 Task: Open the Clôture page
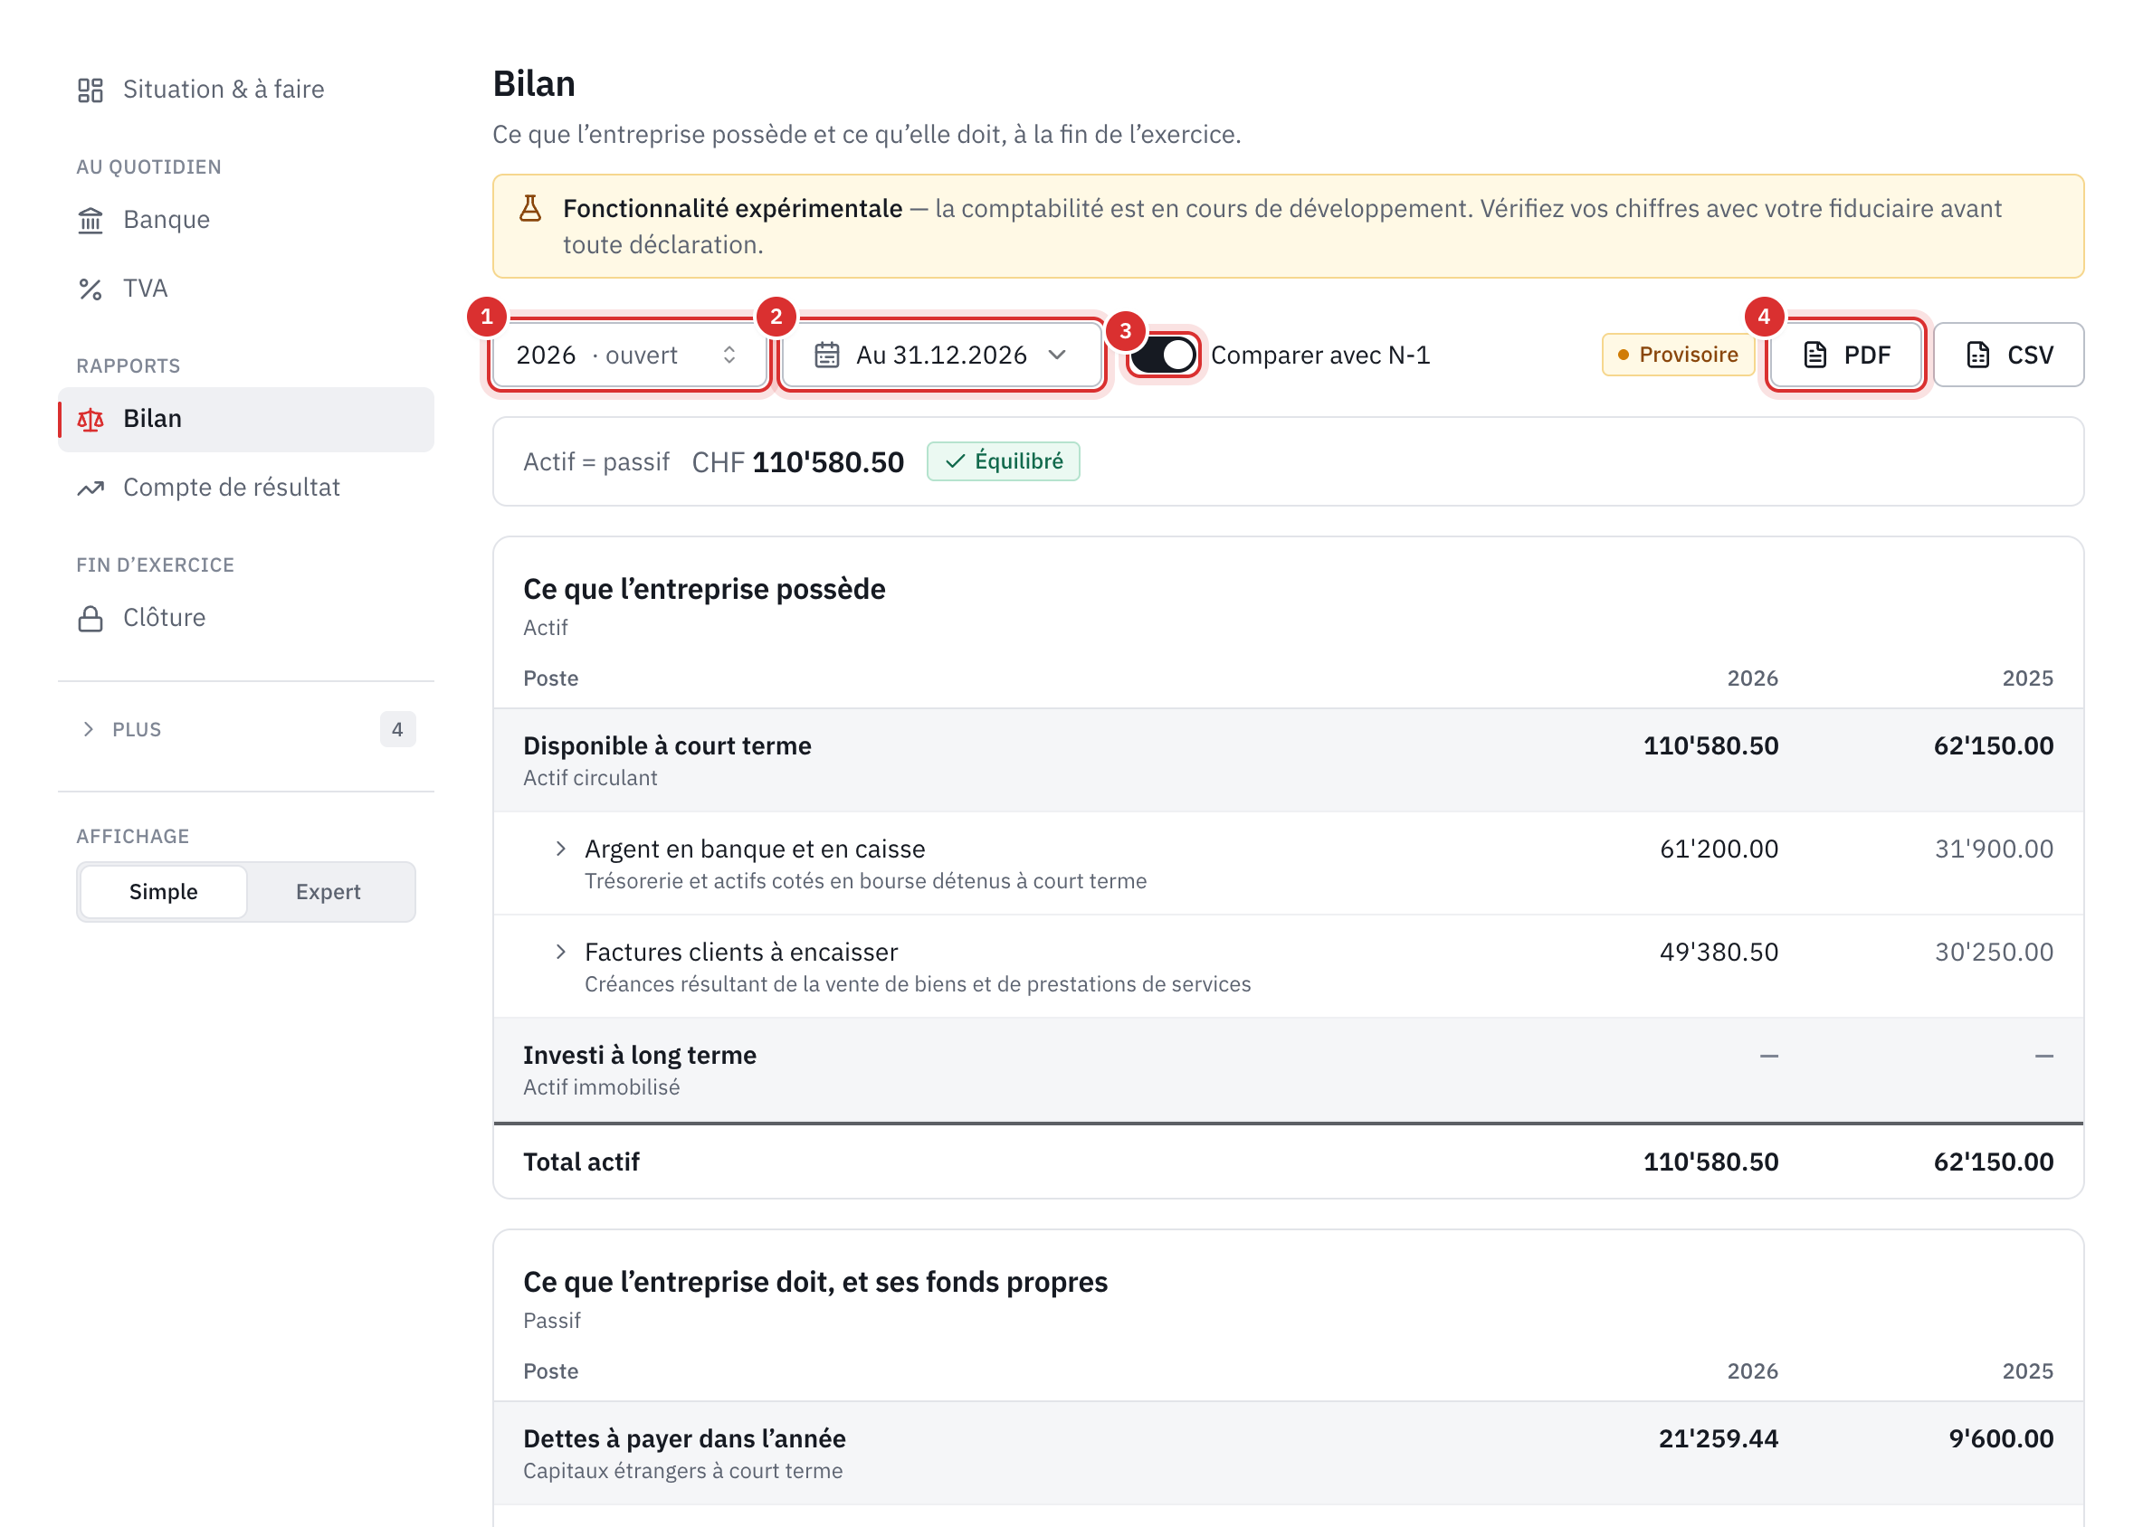pos(246,619)
